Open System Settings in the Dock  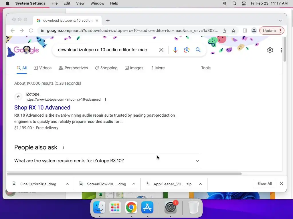(x=171, y=207)
